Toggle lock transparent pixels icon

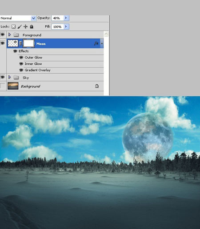pos(13,27)
